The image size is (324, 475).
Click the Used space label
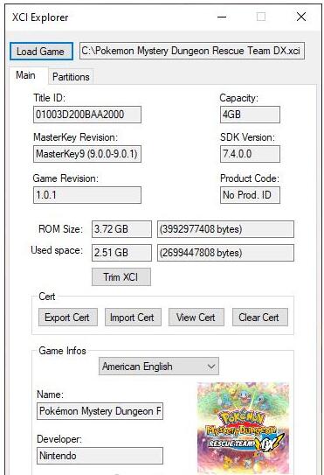click(x=57, y=250)
